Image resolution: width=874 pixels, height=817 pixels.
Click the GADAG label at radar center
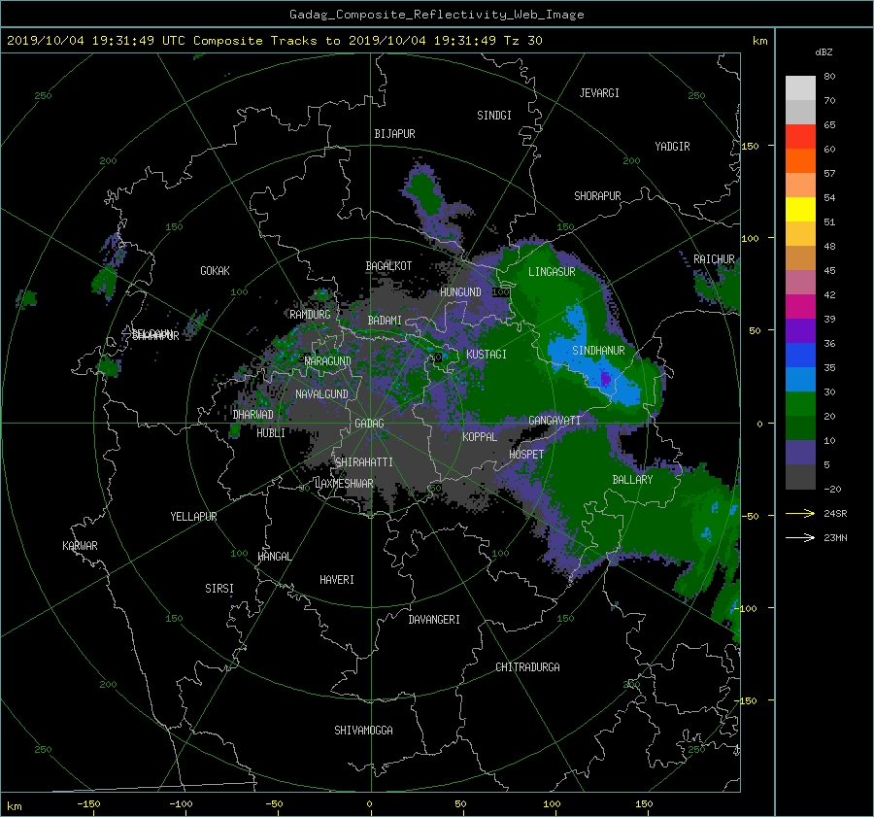pyautogui.click(x=369, y=424)
